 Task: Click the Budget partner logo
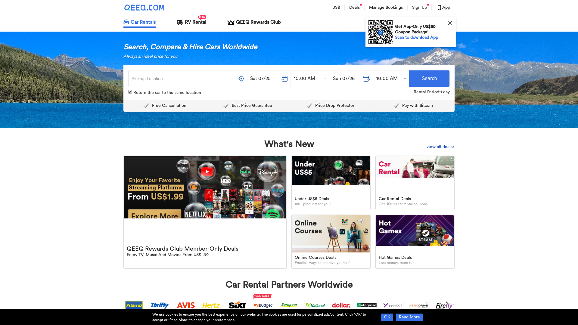coord(263,305)
